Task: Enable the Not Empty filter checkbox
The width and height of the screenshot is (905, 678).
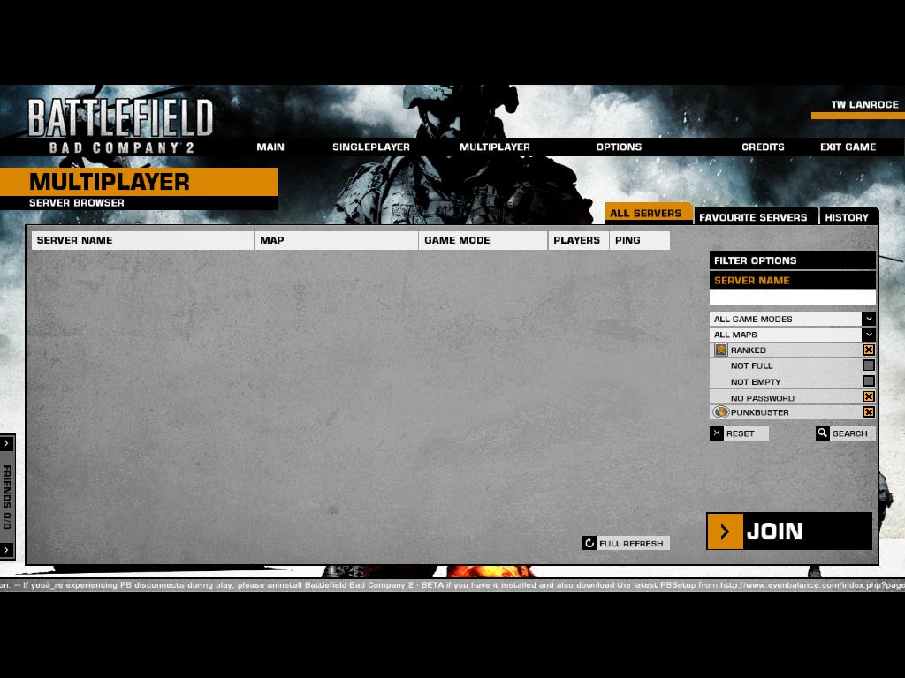Action: pyautogui.click(x=869, y=381)
